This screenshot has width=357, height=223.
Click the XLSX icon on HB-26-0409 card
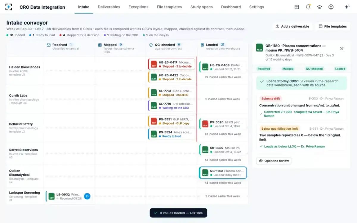(x=205, y=67)
